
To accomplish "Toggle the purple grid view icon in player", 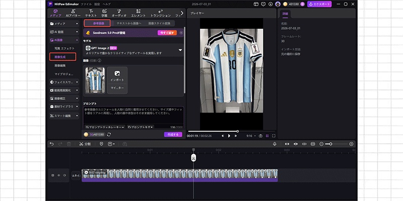I will click(267, 136).
